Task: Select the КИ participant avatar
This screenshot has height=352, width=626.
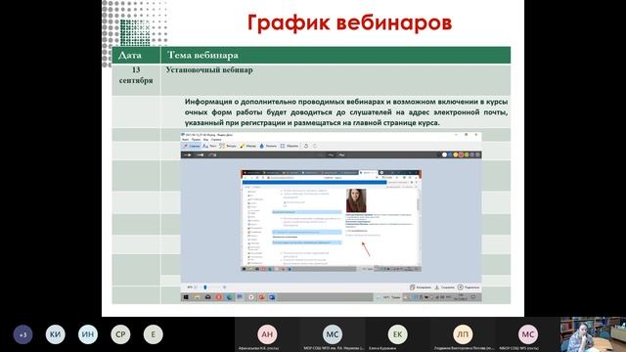Action: click(x=56, y=334)
